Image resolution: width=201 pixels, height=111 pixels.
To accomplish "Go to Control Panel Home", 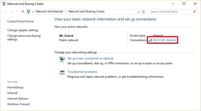I will [20, 21].
